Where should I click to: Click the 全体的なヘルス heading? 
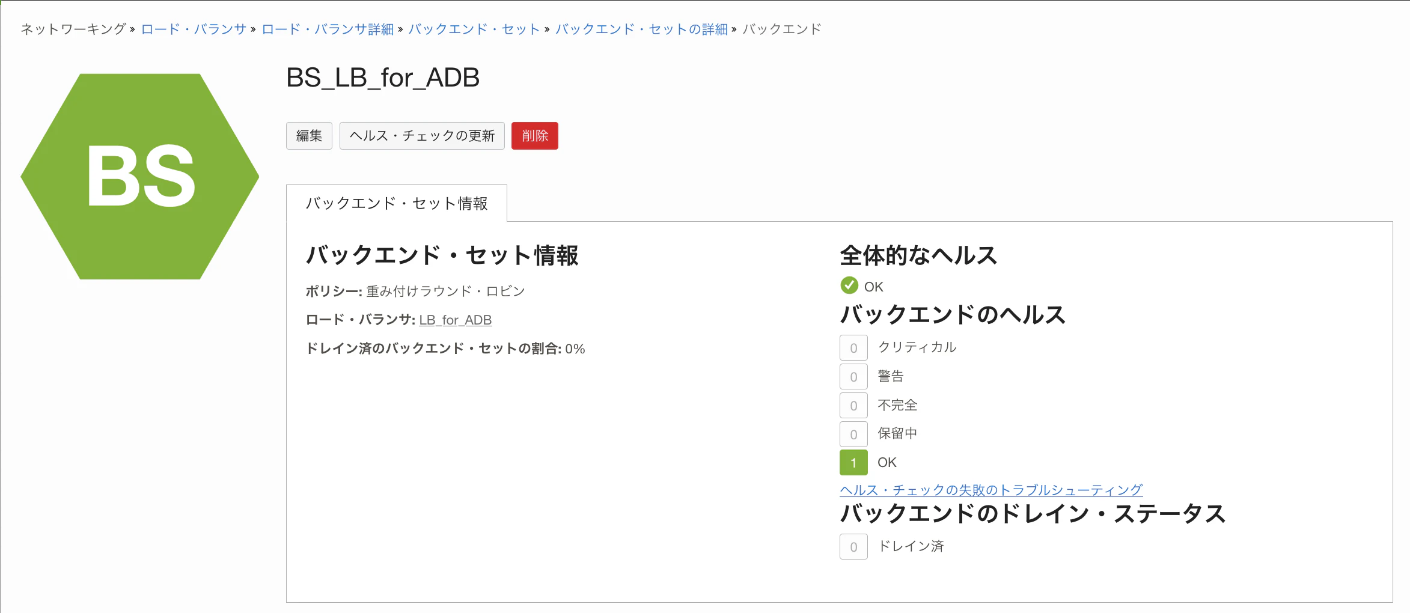[x=918, y=255]
